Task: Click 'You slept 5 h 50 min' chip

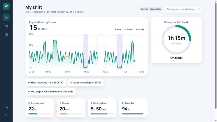Action: coord(51,92)
